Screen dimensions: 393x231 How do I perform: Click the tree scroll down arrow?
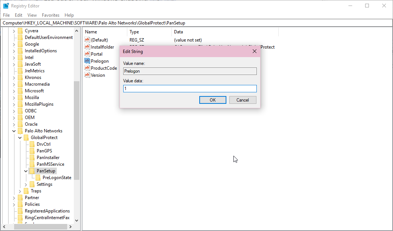(x=77, y=221)
